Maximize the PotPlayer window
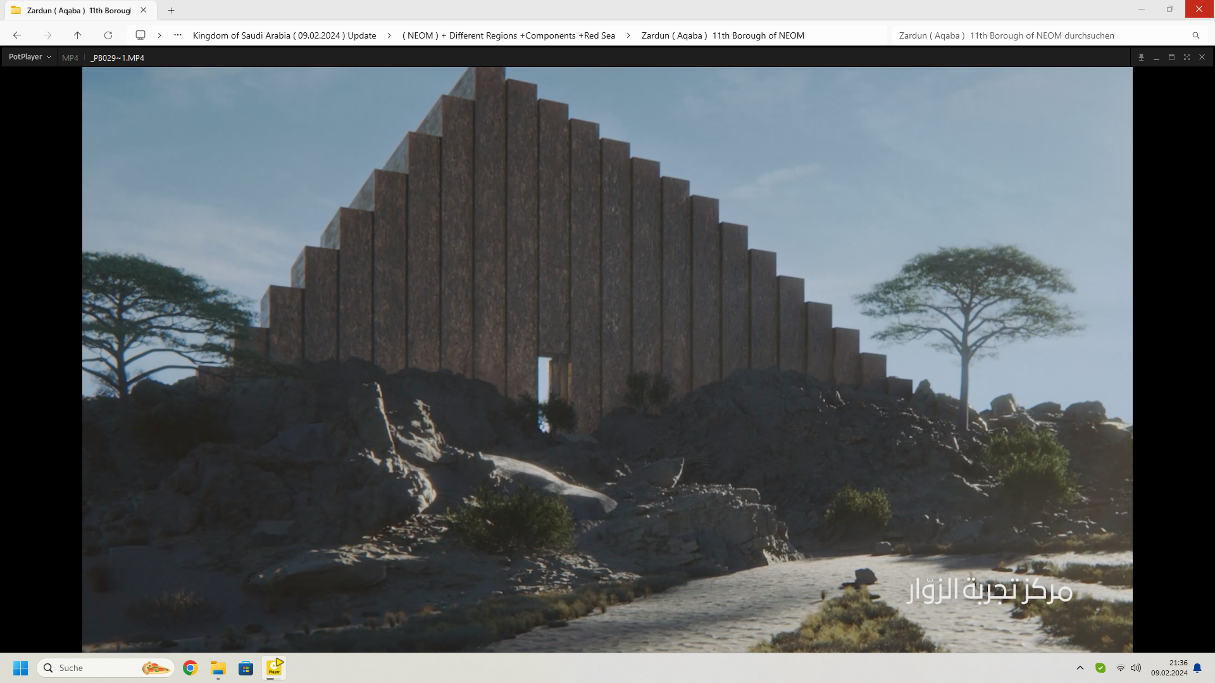The width and height of the screenshot is (1215, 683). click(x=1171, y=58)
